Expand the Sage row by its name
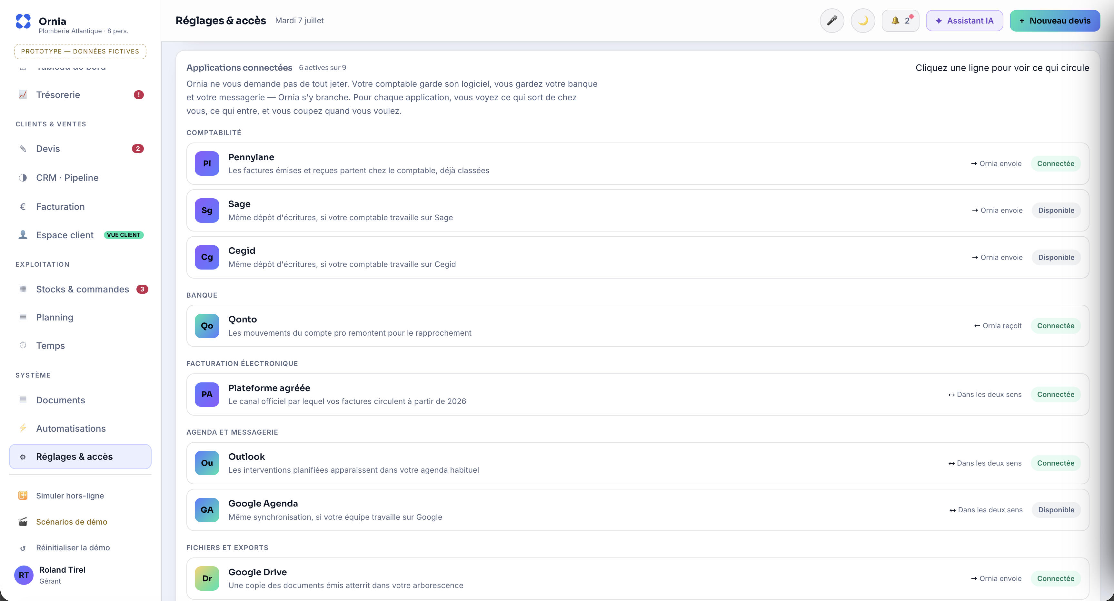This screenshot has width=1114, height=601. 239,204
